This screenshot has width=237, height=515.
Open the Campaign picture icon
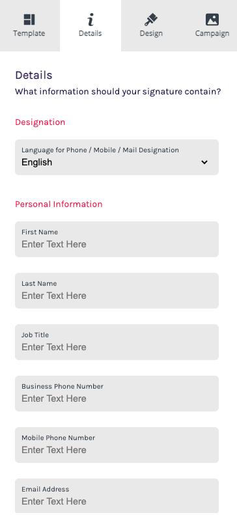212,20
